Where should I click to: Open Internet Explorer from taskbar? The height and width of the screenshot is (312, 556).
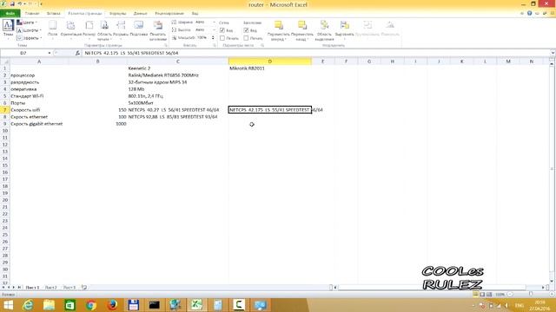coord(28,305)
